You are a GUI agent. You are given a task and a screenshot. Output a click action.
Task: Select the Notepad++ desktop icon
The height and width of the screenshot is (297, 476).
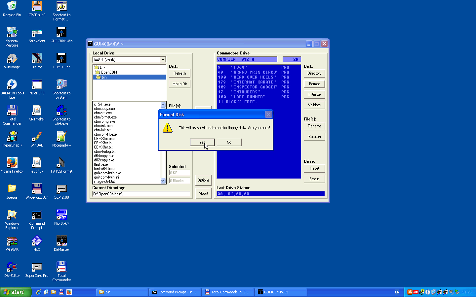click(x=61, y=139)
